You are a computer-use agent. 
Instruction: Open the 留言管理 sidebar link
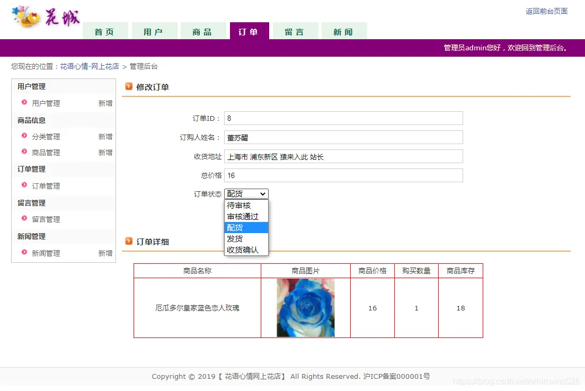click(x=46, y=219)
